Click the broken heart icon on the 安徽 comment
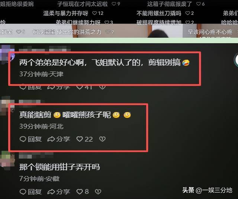 click(x=98, y=192)
